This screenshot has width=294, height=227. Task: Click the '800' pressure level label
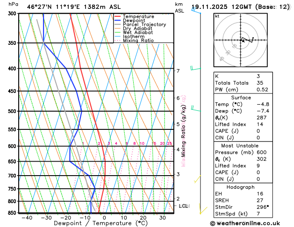[x=13, y=201]
